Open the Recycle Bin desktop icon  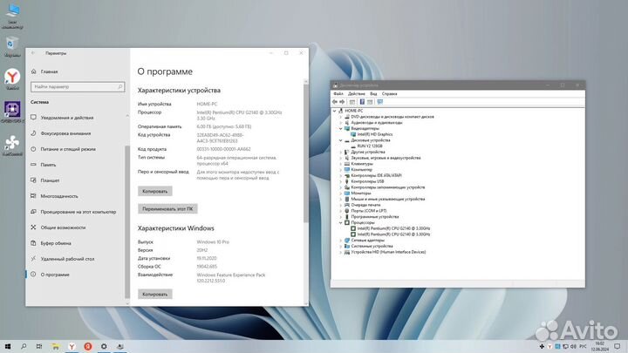[x=12, y=46]
